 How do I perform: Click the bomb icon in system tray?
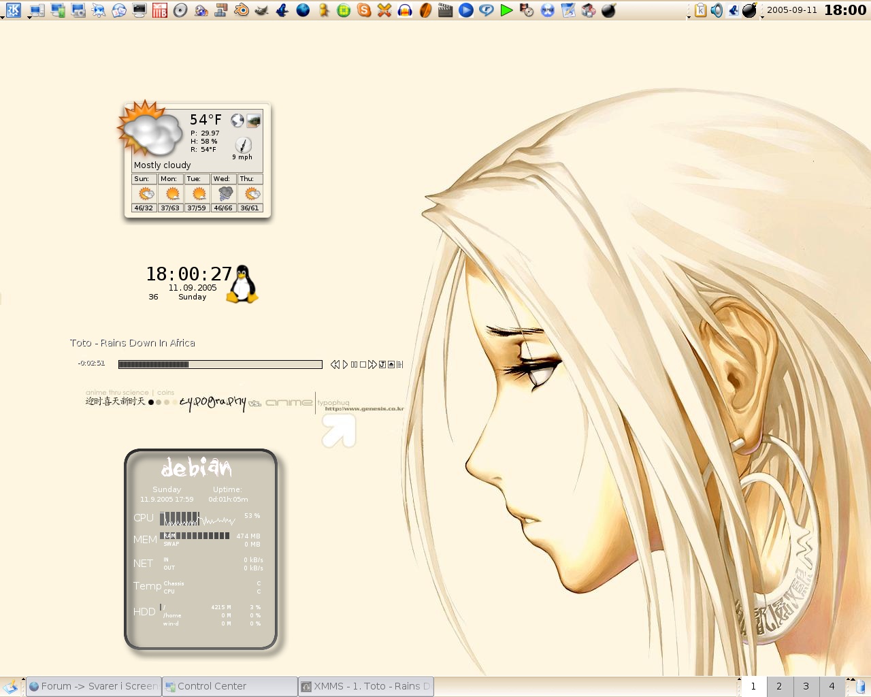pos(749,10)
